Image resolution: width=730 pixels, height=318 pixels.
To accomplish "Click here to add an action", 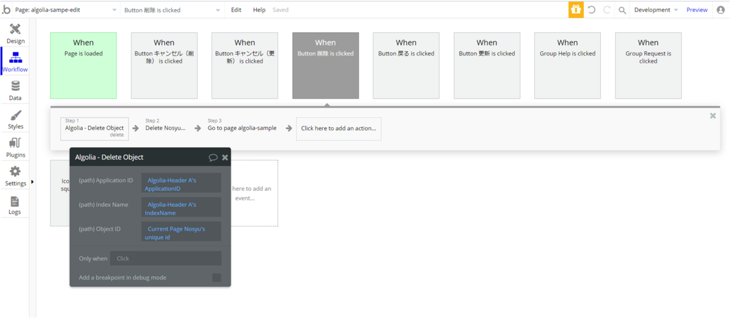I will pos(338,128).
